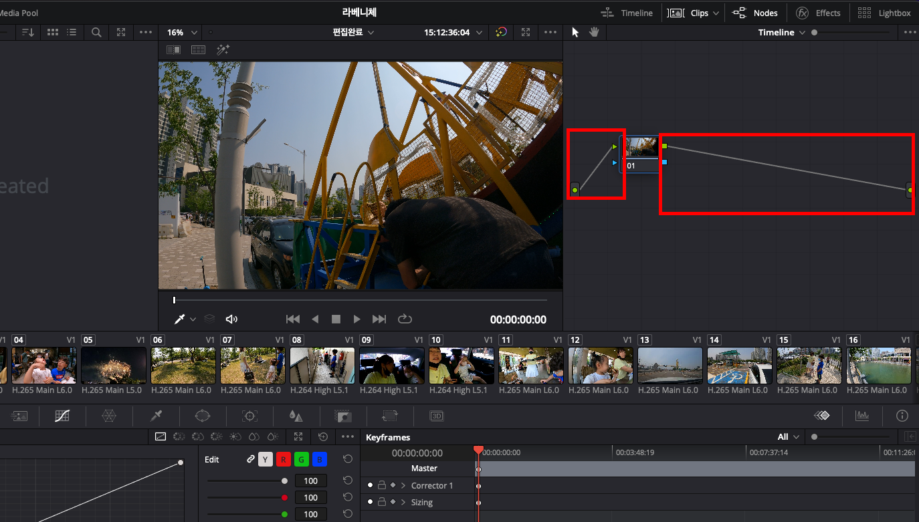Open the Blur palette
This screenshot has width=919, height=522.
point(296,416)
